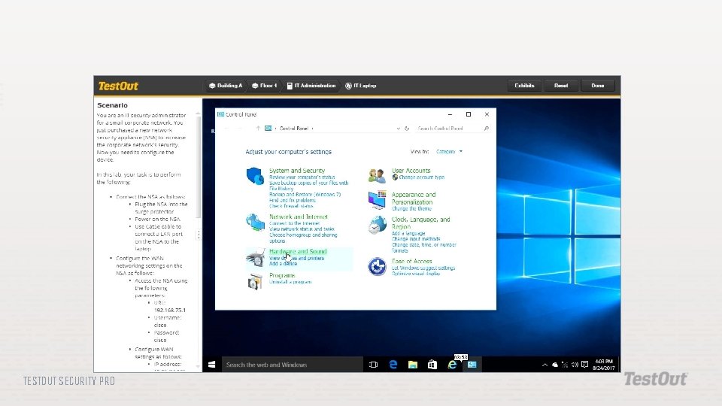Open the Ease of Access icon

(377, 266)
